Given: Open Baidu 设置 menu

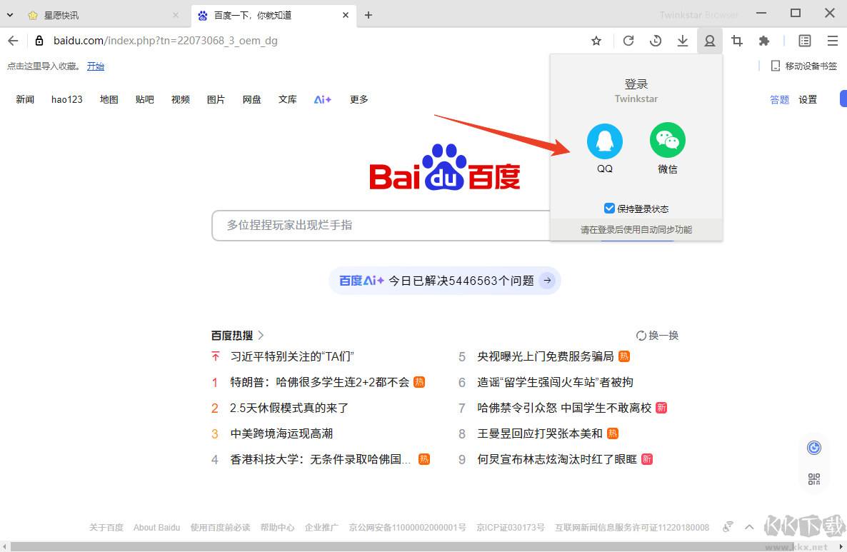Looking at the screenshot, I should coord(808,99).
